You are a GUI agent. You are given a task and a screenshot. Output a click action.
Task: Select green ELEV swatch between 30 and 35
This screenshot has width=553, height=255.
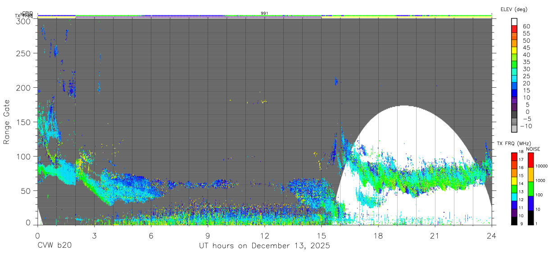pos(514,65)
